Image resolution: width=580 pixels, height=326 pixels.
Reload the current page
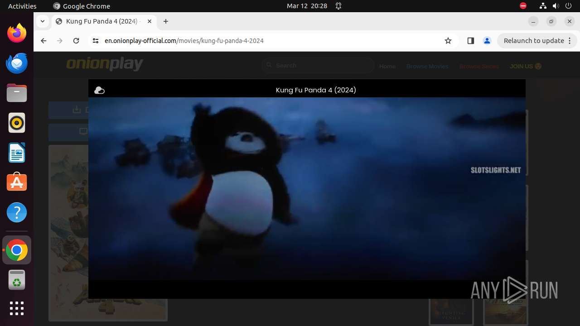(76, 41)
